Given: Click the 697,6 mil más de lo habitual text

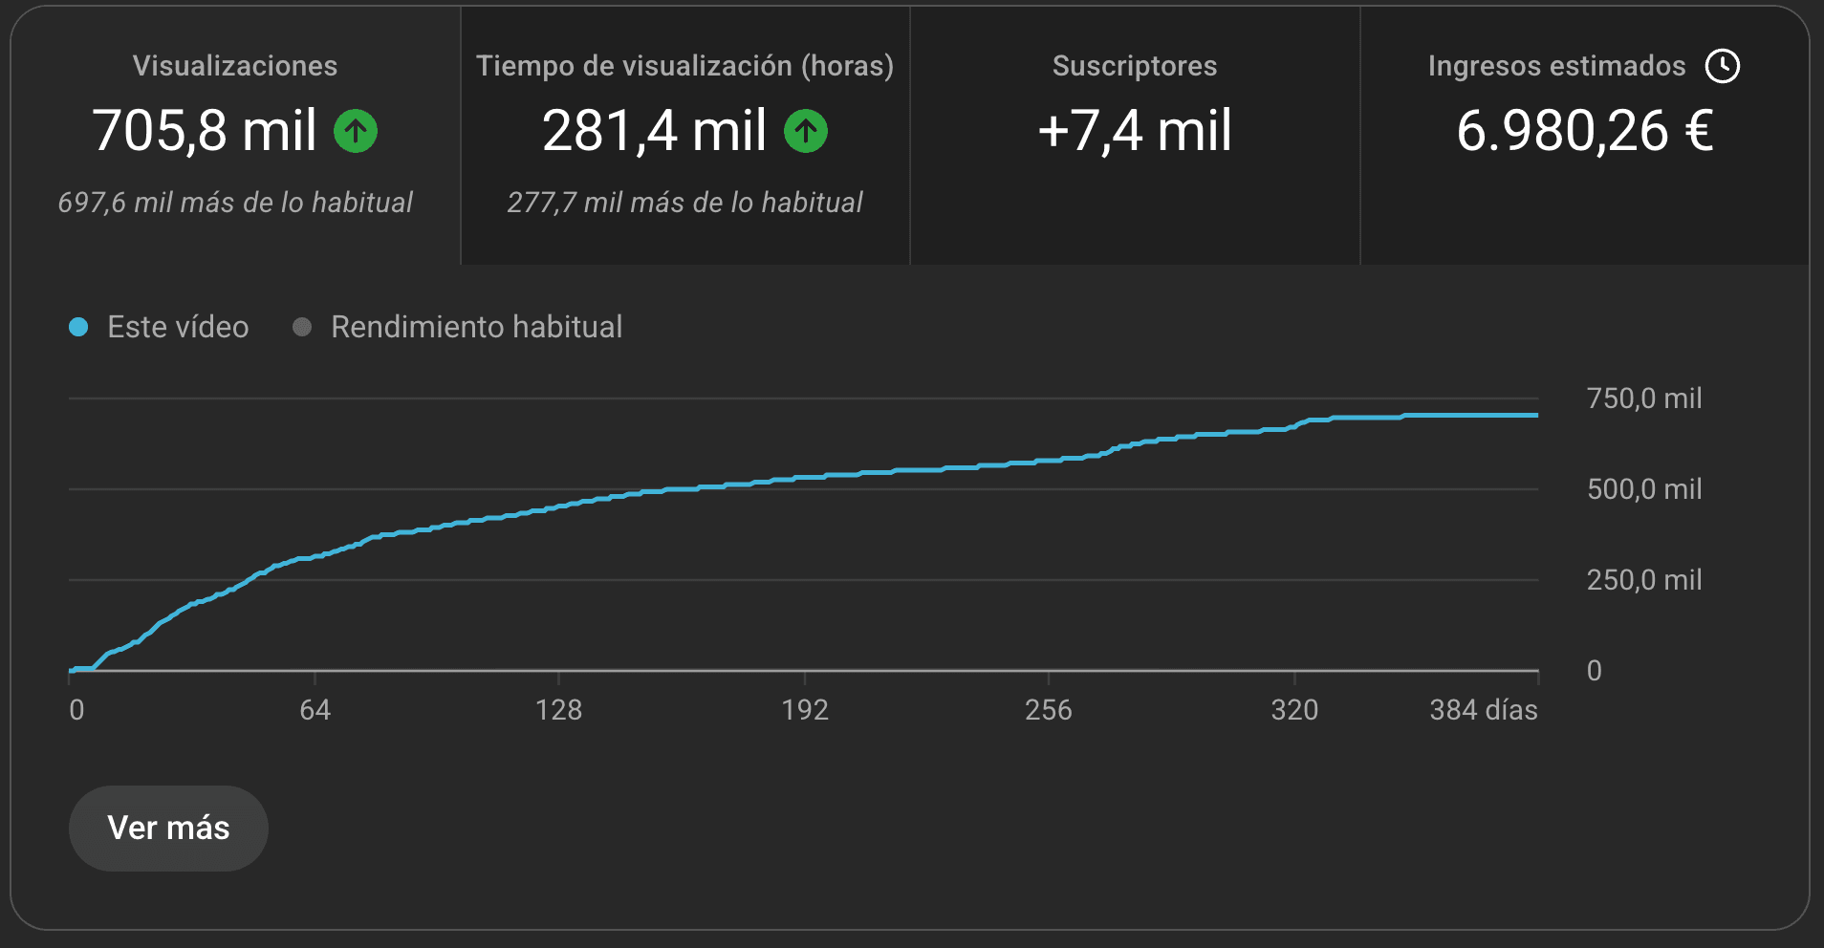Looking at the screenshot, I should tap(235, 203).
